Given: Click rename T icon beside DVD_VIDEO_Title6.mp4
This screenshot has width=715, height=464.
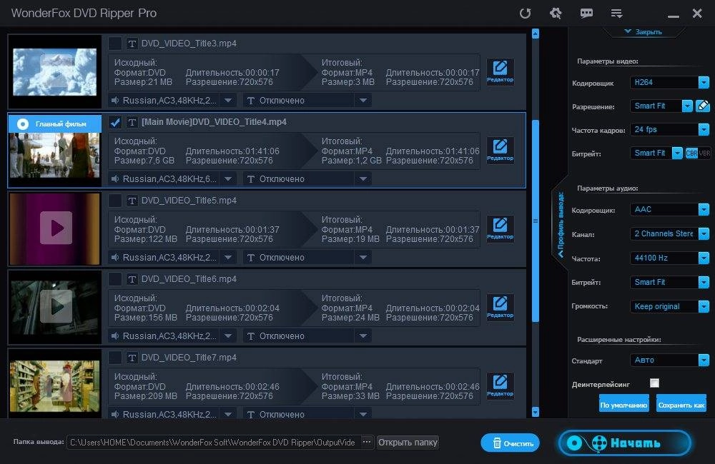Looking at the screenshot, I should (x=132, y=279).
